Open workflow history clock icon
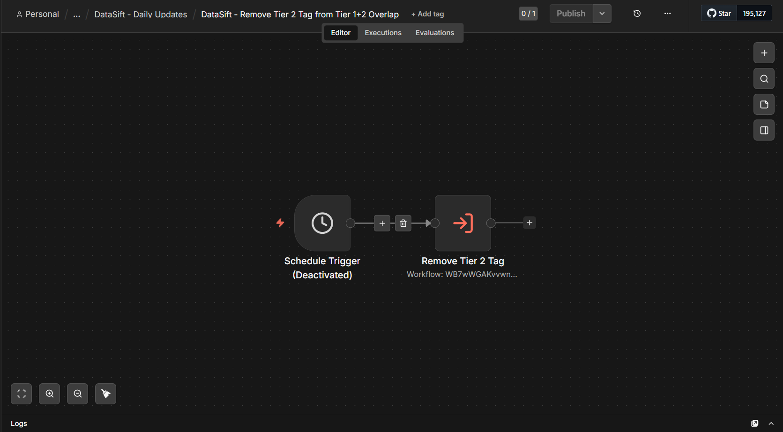Viewport: 783px width, 432px height. 637,14
